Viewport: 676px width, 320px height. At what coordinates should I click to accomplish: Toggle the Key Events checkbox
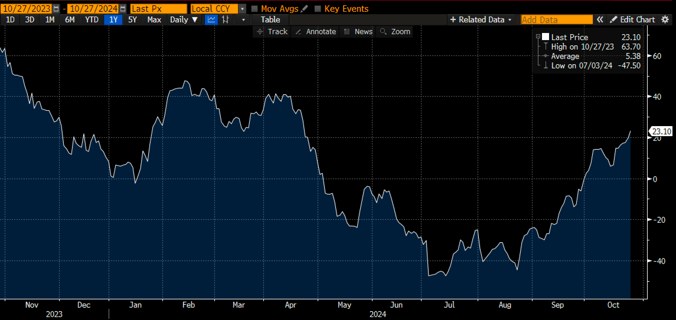tap(318, 9)
